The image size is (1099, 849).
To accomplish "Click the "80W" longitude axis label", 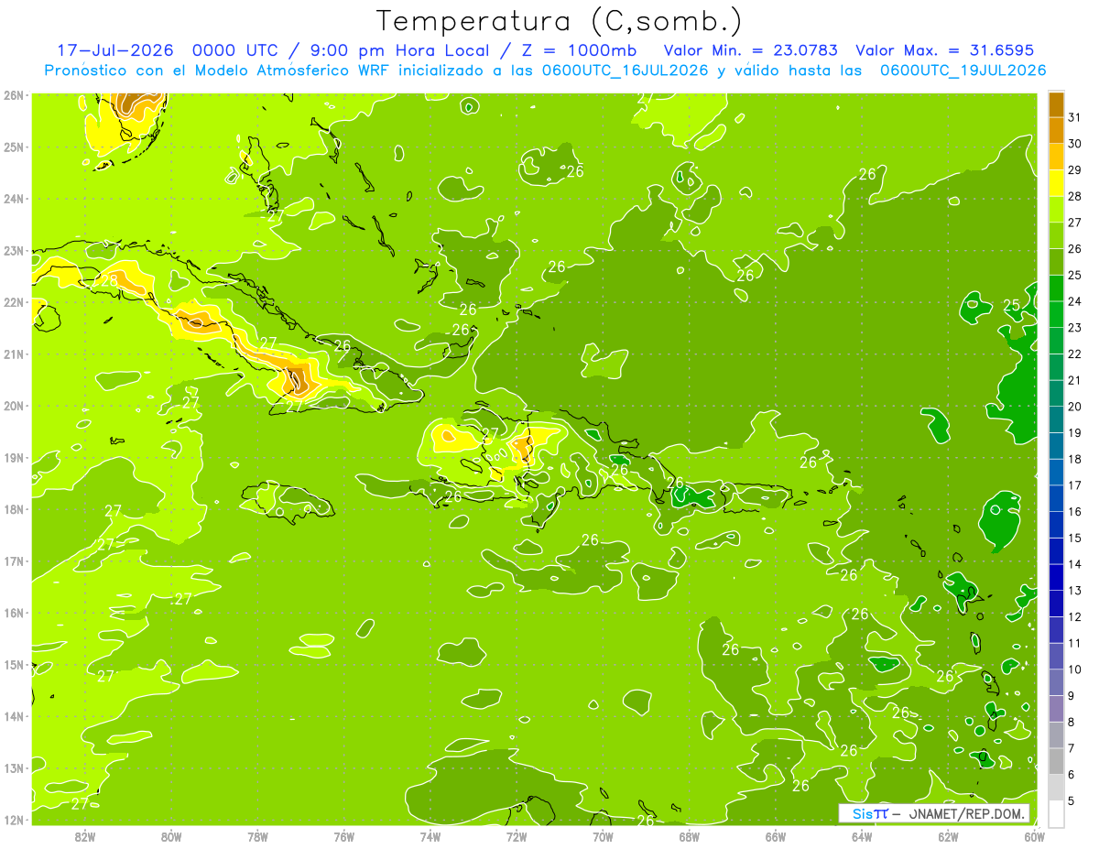I will pos(171,836).
